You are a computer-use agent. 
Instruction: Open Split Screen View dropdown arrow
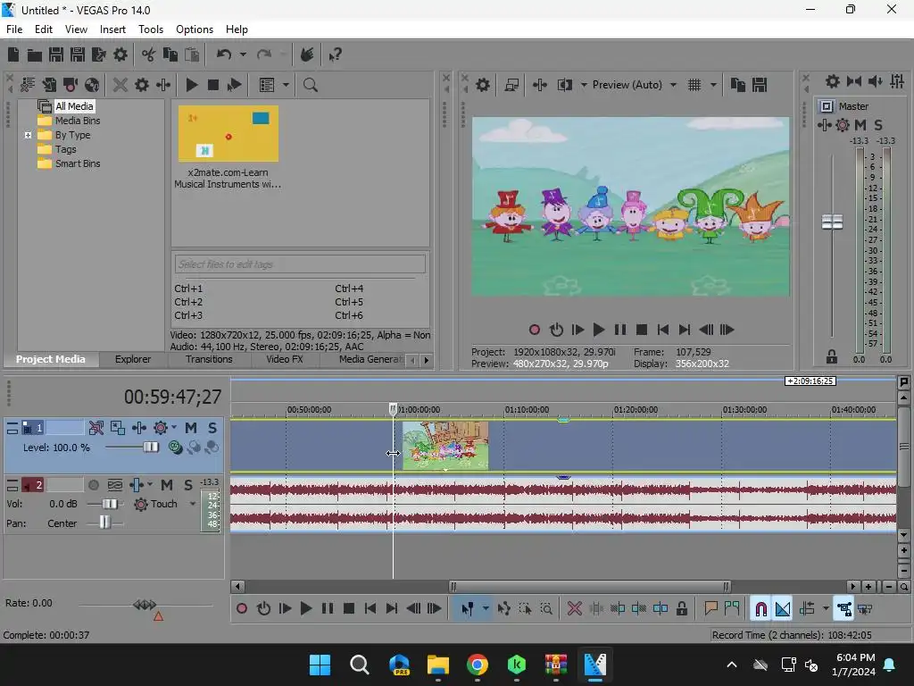pos(584,85)
